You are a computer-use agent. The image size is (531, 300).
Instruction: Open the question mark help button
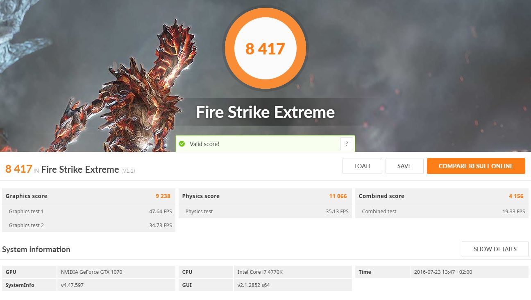(x=347, y=144)
